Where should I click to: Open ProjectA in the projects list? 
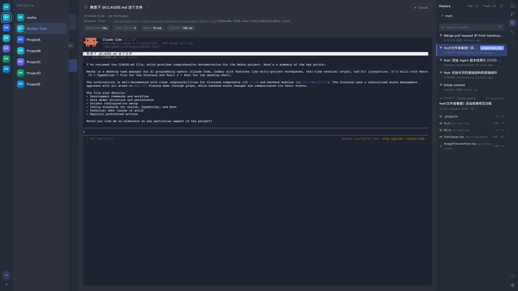(41, 40)
